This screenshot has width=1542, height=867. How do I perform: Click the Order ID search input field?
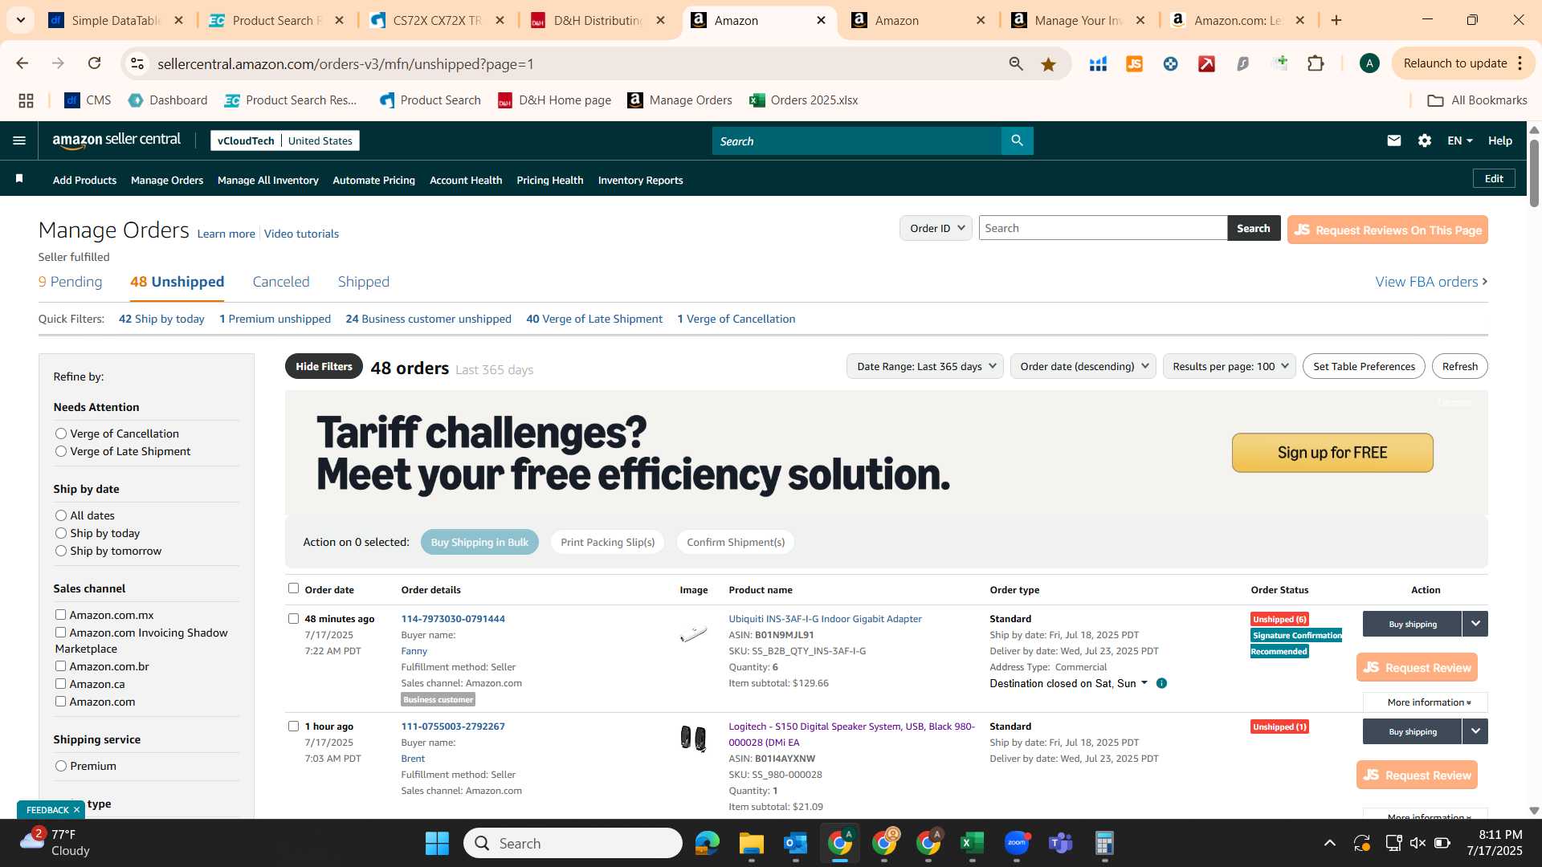[1103, 228]
